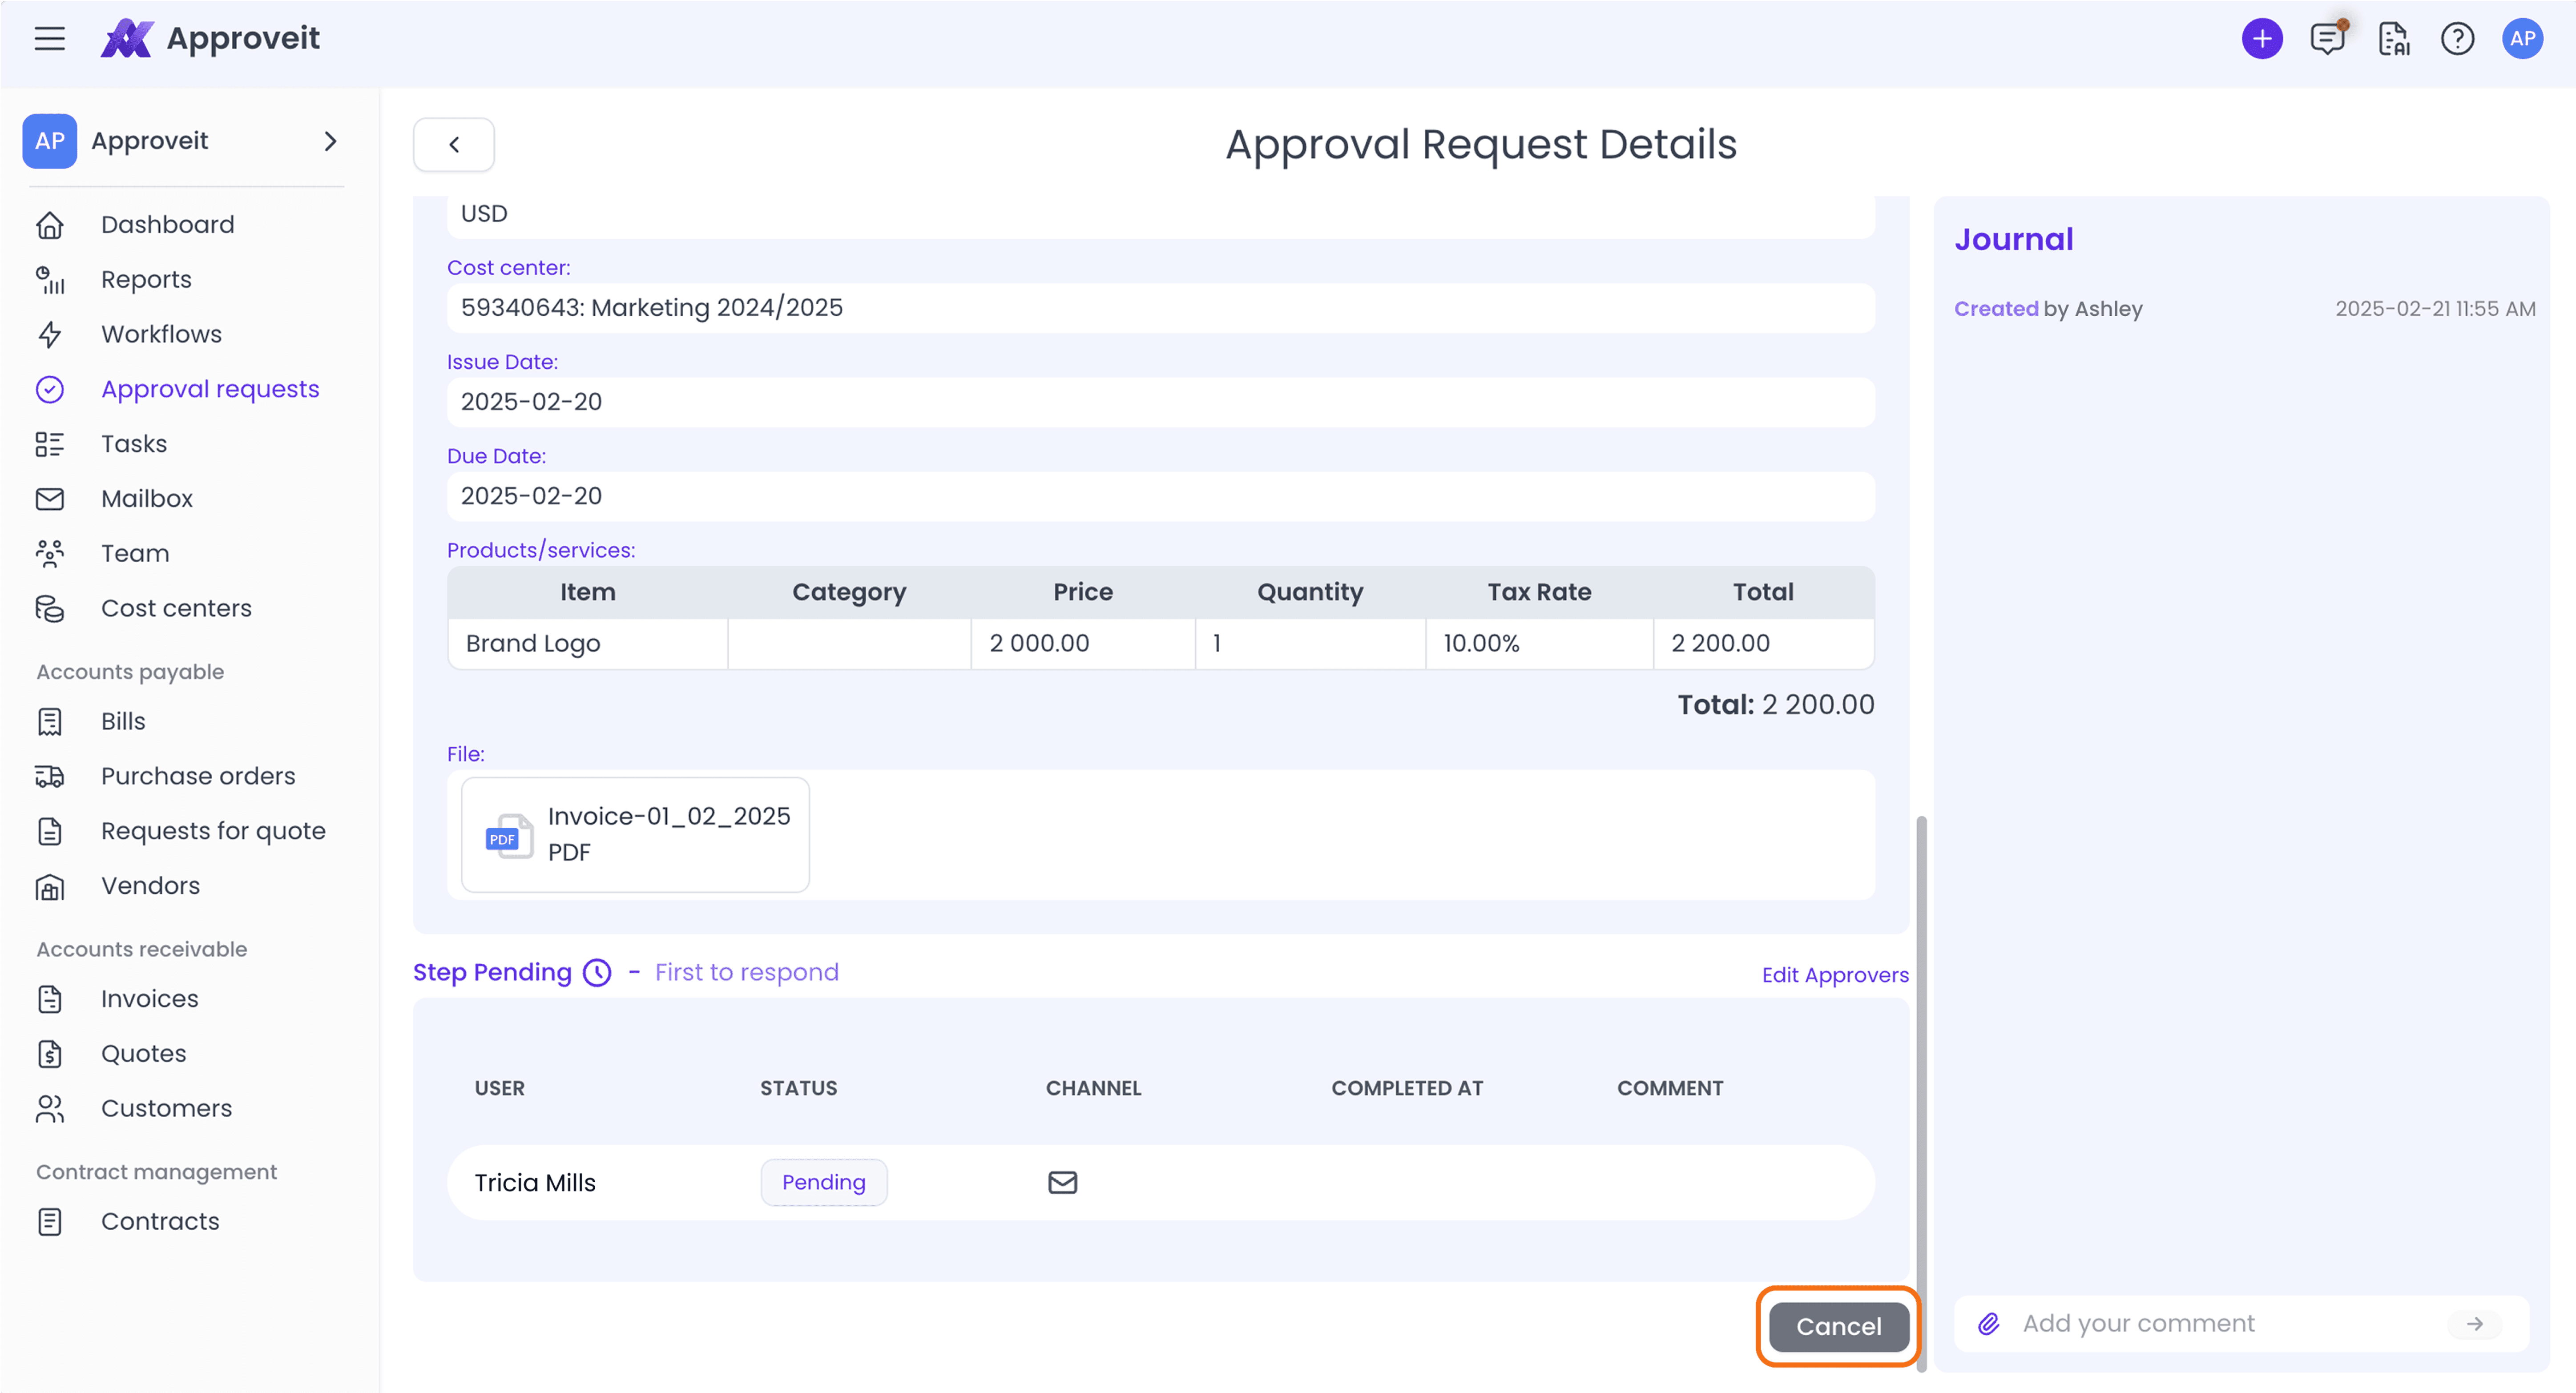Click the Approval requests checkmark icon
Viewport: 2576px width, 1393px height.
[x=50, y=389]
